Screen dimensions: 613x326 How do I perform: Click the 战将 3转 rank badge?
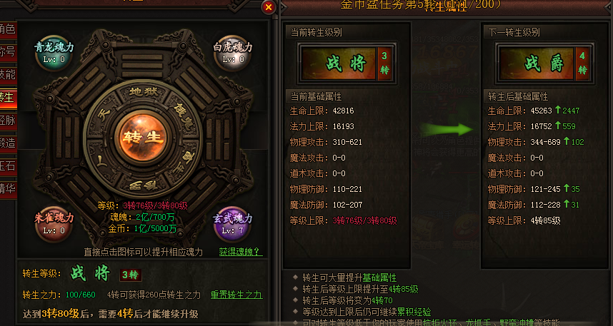(x=347, y=63)
